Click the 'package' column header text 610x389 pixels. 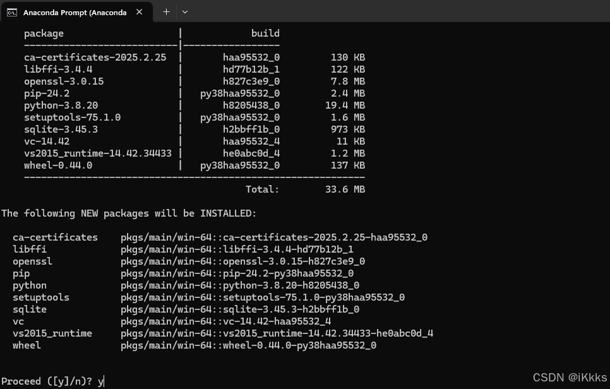click(x=44, y=34)
